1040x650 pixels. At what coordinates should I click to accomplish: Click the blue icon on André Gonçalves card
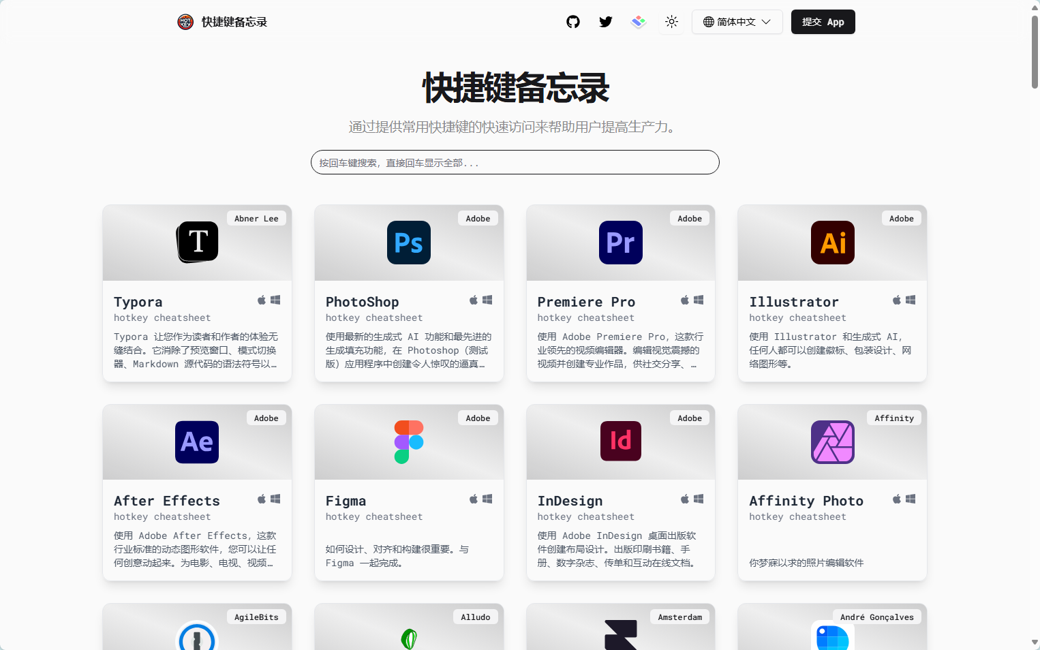pos(833,635)
